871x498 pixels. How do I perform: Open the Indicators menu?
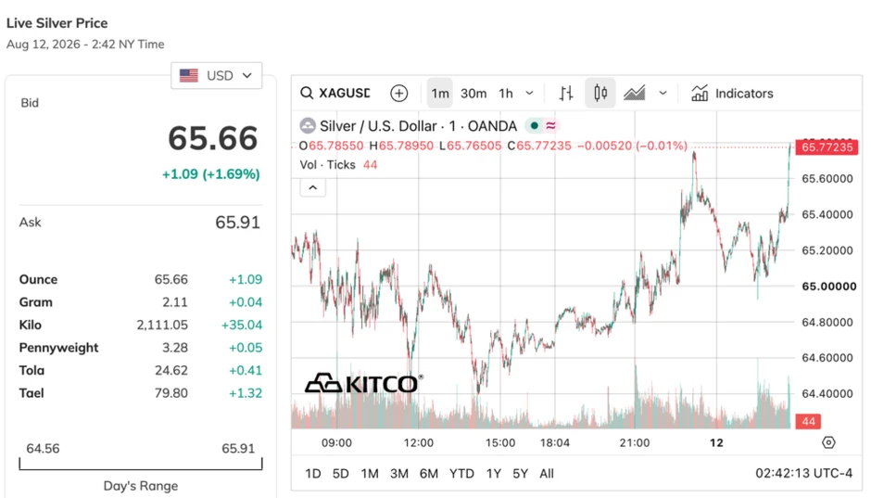tap(732, 93)
